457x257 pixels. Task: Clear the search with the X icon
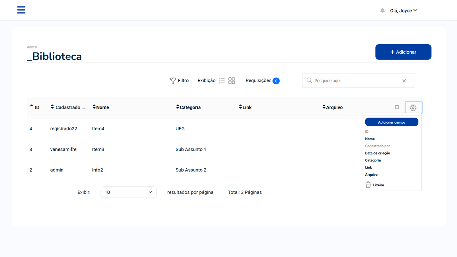click(404, 81)
